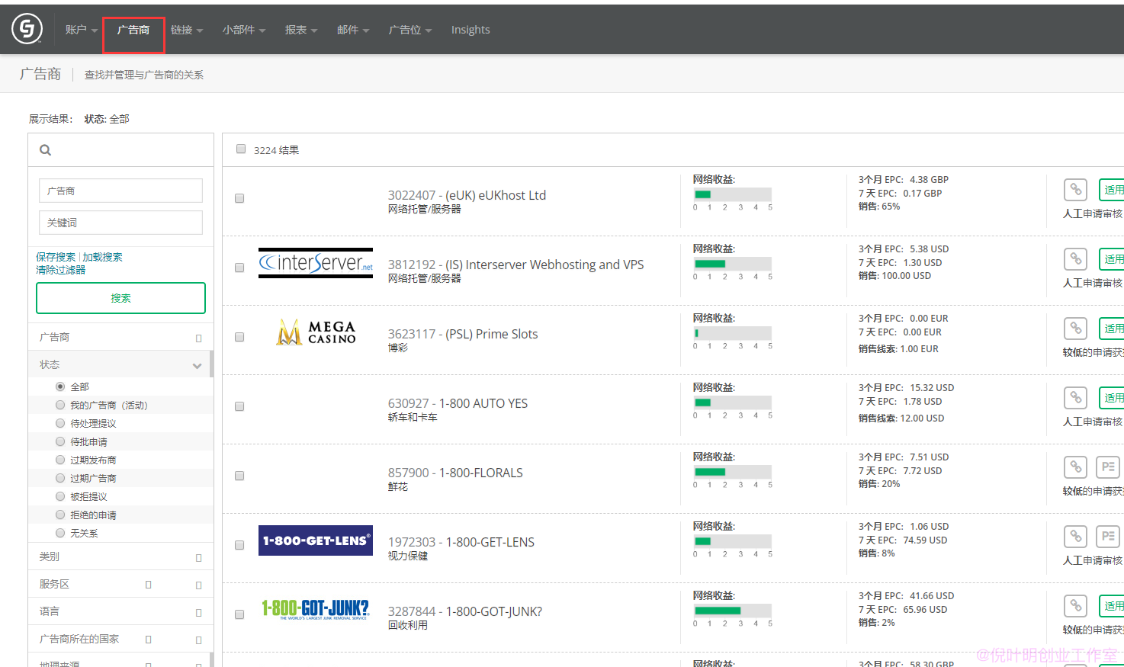Open advertiser 3022407 - (eUK) eUKhost Ltd
This screenshot has width=1124, height=667.
click(467, 195)
